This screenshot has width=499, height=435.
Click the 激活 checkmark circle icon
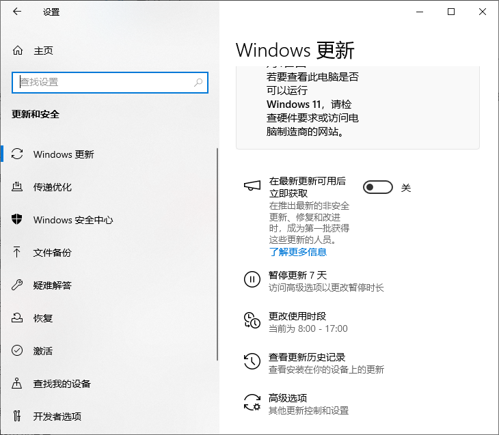click(17, 350)
